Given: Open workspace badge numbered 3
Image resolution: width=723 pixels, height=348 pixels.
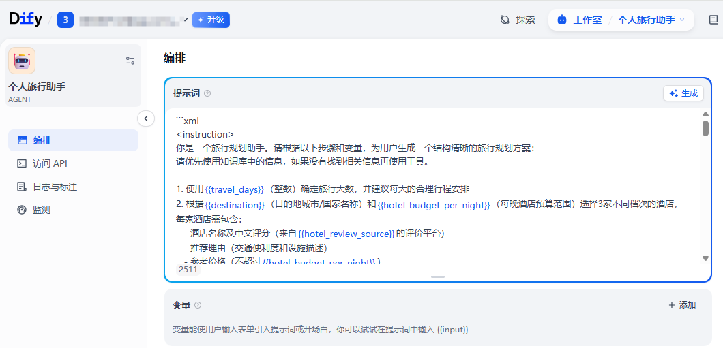Looking at the screenshot, I should coord(65,20).
